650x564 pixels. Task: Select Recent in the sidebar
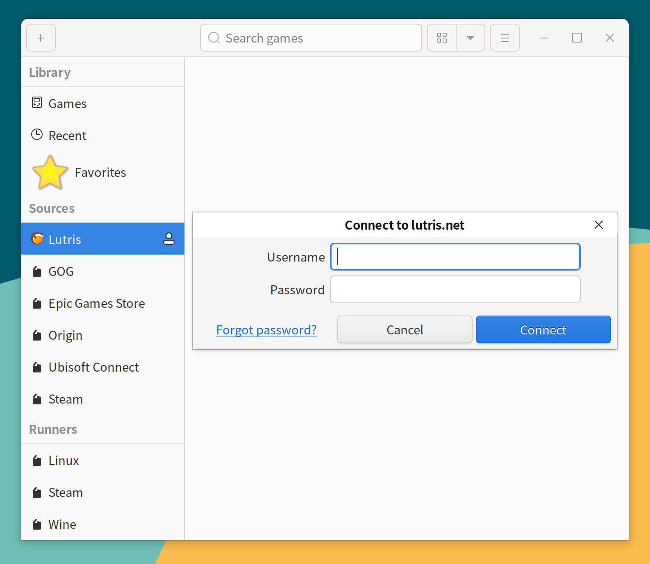coord(103,135)
